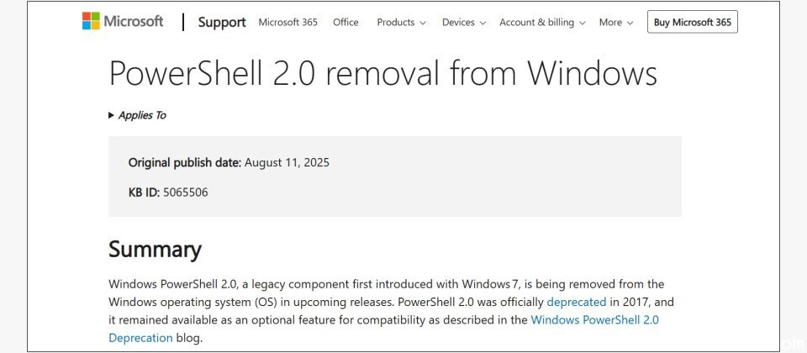Click the Buy Microsoft 365 button
The width and height of the screenshot is (807, 353).
(x=692, y=23)
